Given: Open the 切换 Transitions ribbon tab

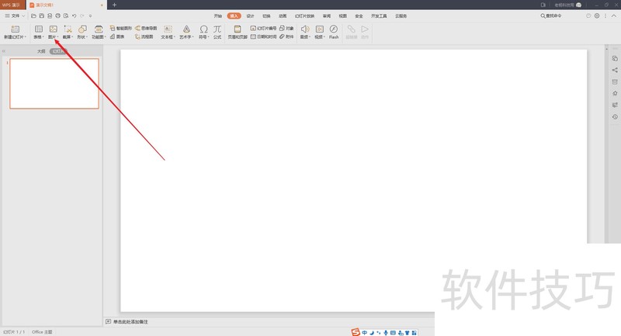Looking at the screenshot, I should (266, 16).
